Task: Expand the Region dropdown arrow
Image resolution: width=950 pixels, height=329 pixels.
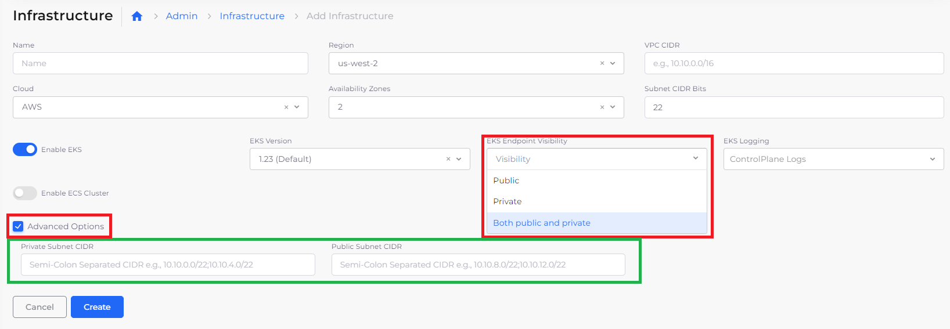Action: 613,63
